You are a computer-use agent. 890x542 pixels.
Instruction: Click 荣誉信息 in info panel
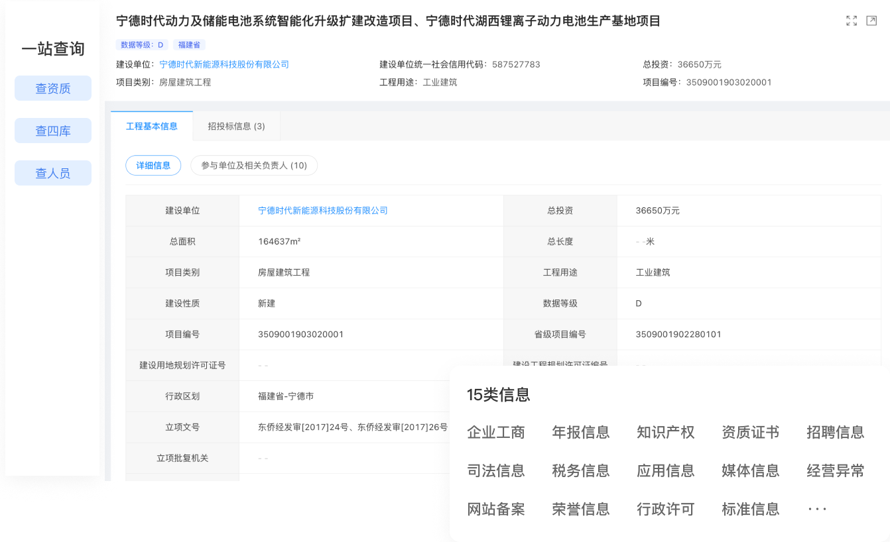tap(581, 510)
